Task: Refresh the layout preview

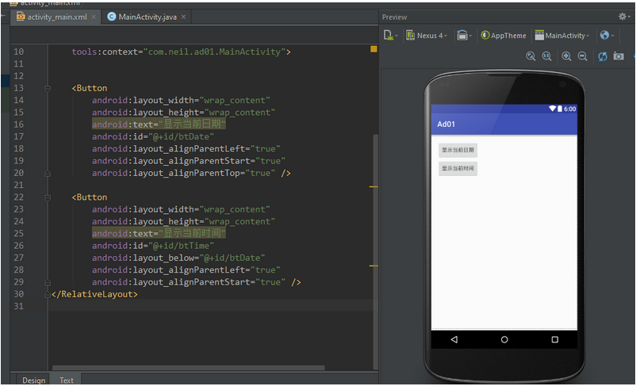Action: pyautogui.click(x=603, y=56)
